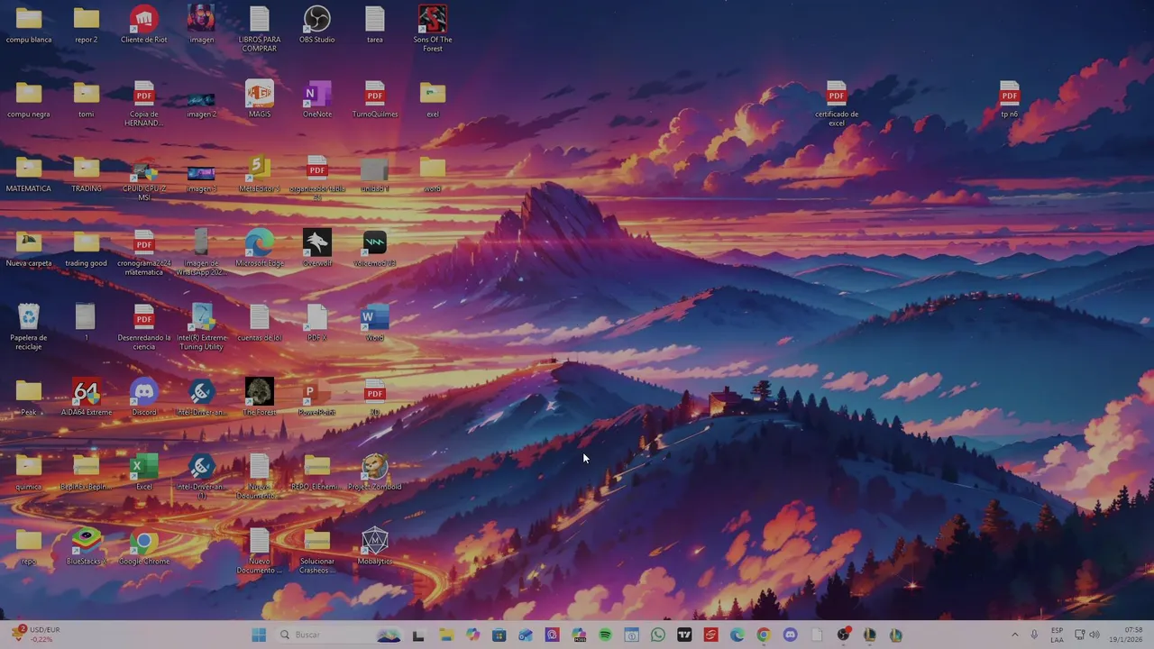Screen dimensions: 1154x649
Task: Open Microsoft Store from taskbar
Action: point(499,635)
